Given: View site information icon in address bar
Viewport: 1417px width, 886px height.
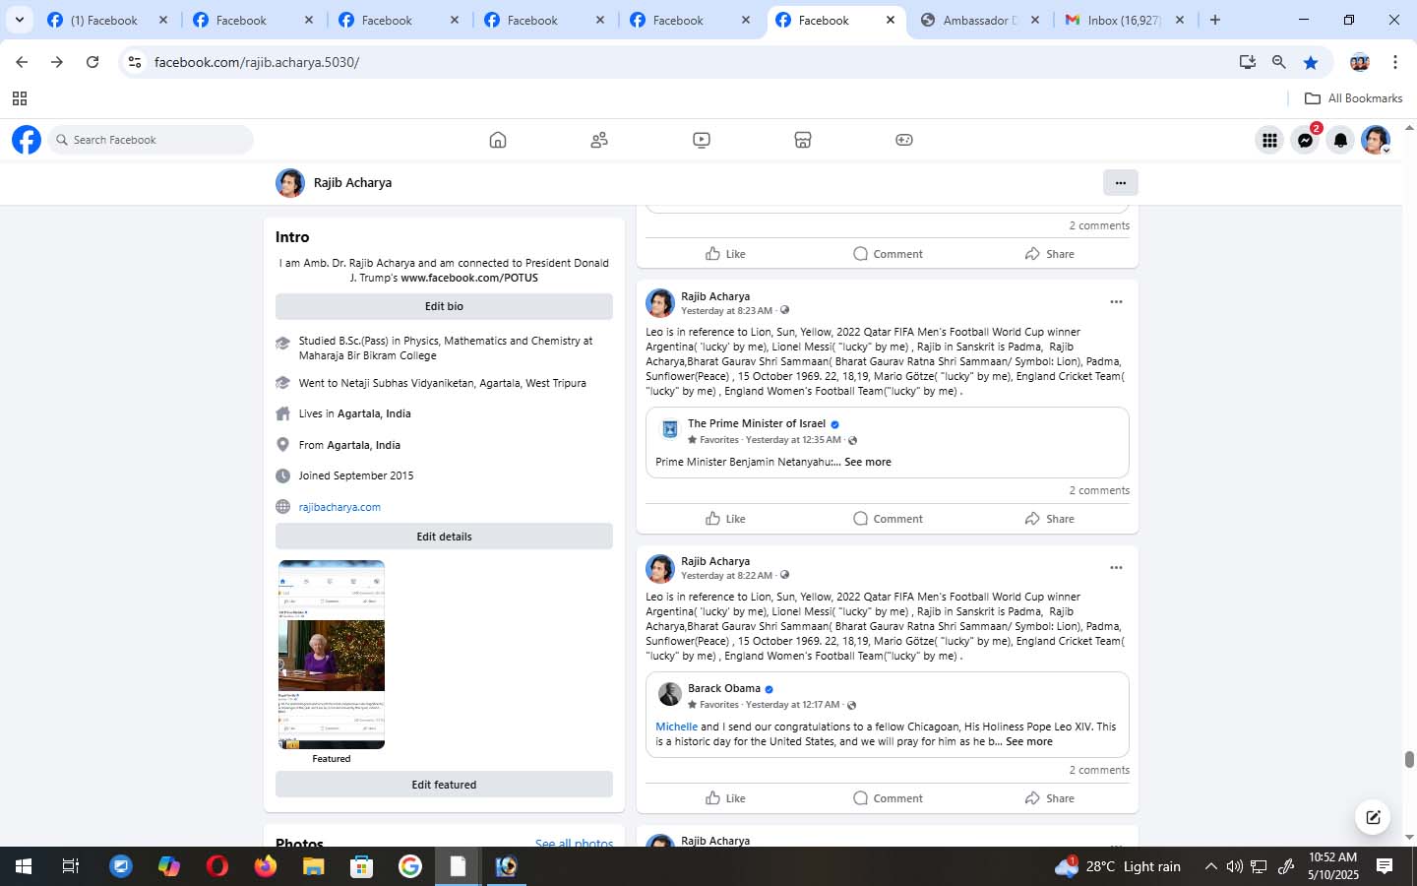Looking at the screenshot, I should click(x=135, y=62).
